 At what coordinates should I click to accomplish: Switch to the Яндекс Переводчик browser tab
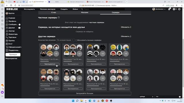coord(95,2)
